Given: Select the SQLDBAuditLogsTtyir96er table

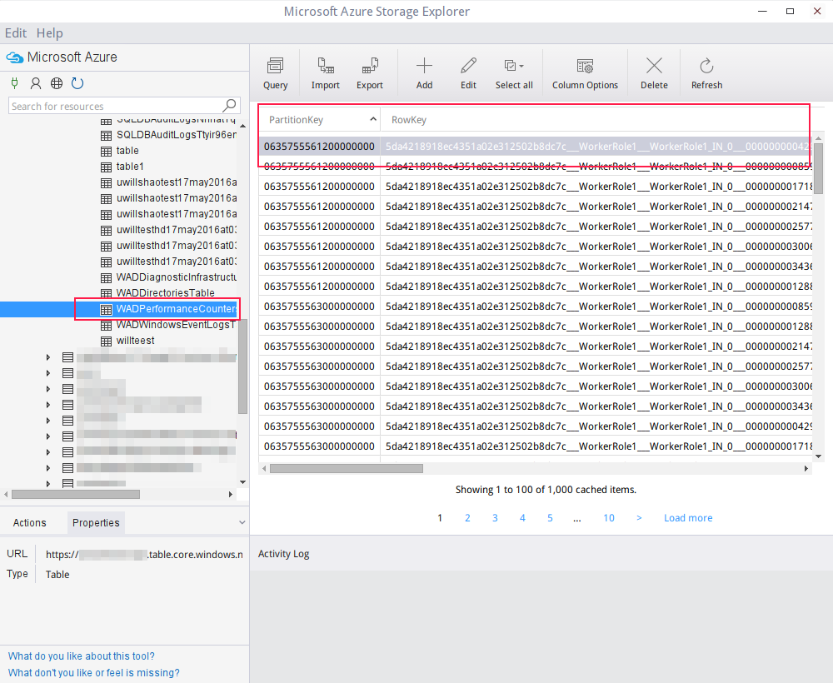Looking at the screenshot, I should click(177, 134).
